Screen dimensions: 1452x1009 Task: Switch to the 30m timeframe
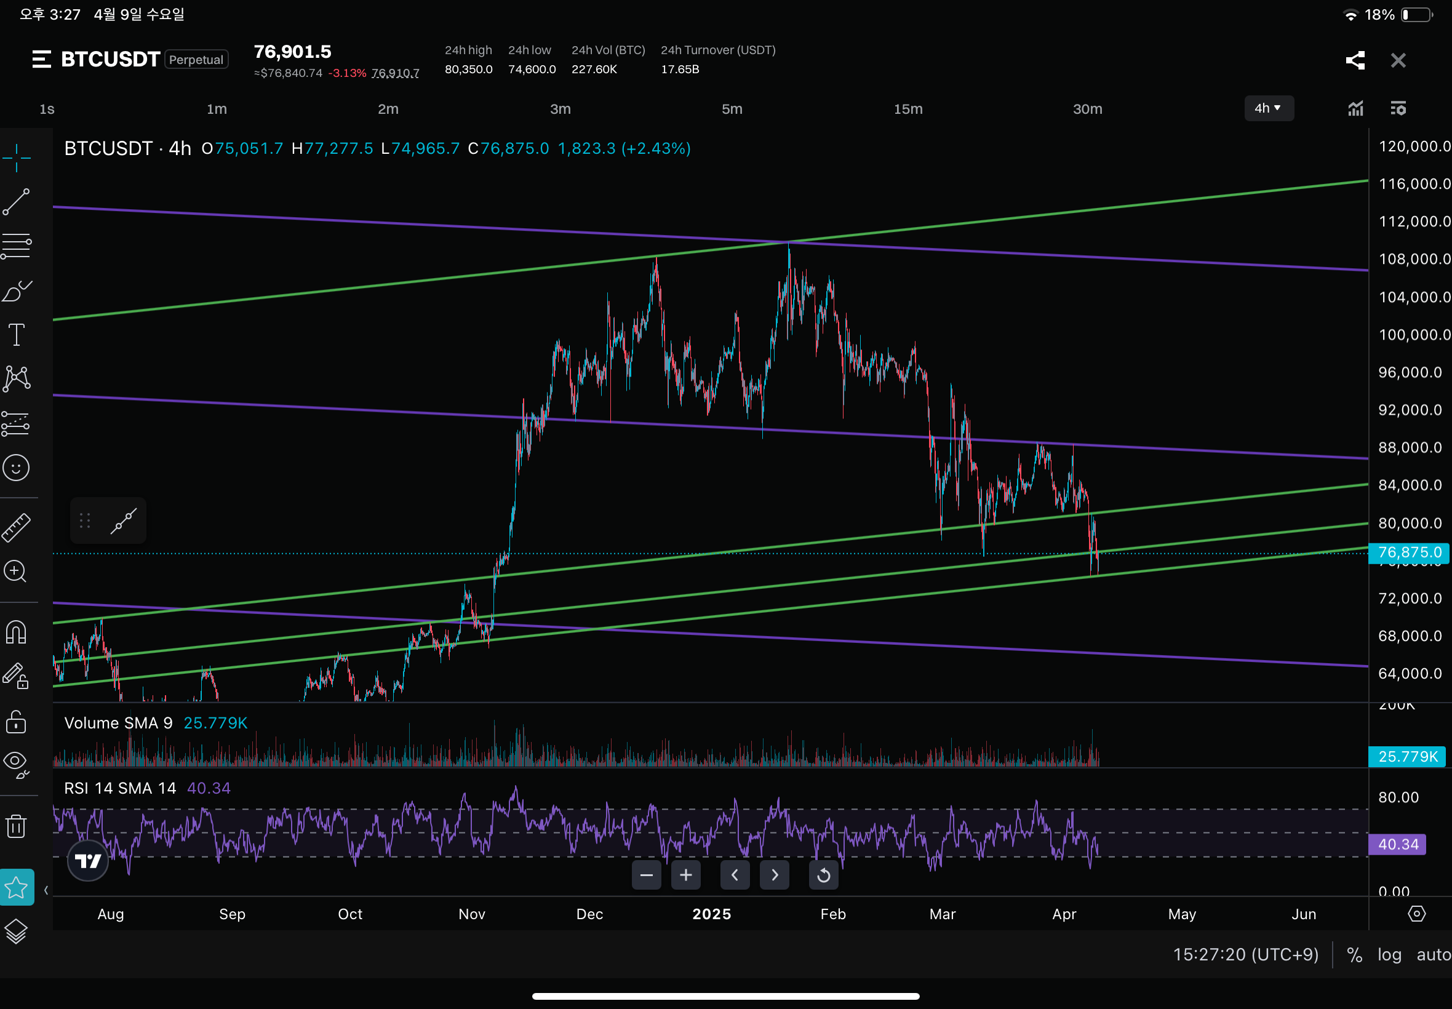point(1087,109)
